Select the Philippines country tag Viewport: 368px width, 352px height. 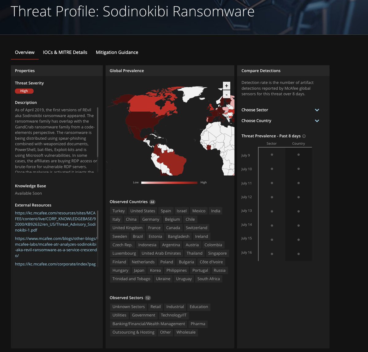tap(176, 270)
